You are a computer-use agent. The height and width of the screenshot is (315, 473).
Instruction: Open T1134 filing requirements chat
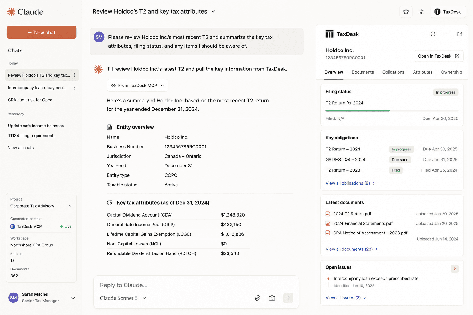pos(32,136)
